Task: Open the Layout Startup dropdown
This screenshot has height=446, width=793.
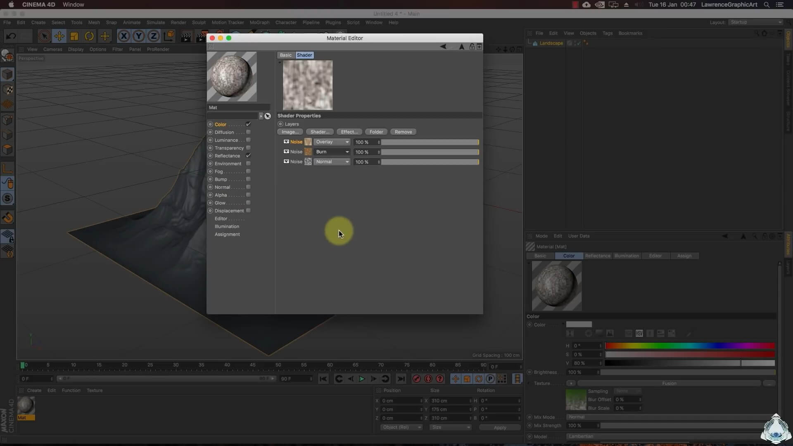Action: [755, 22]
